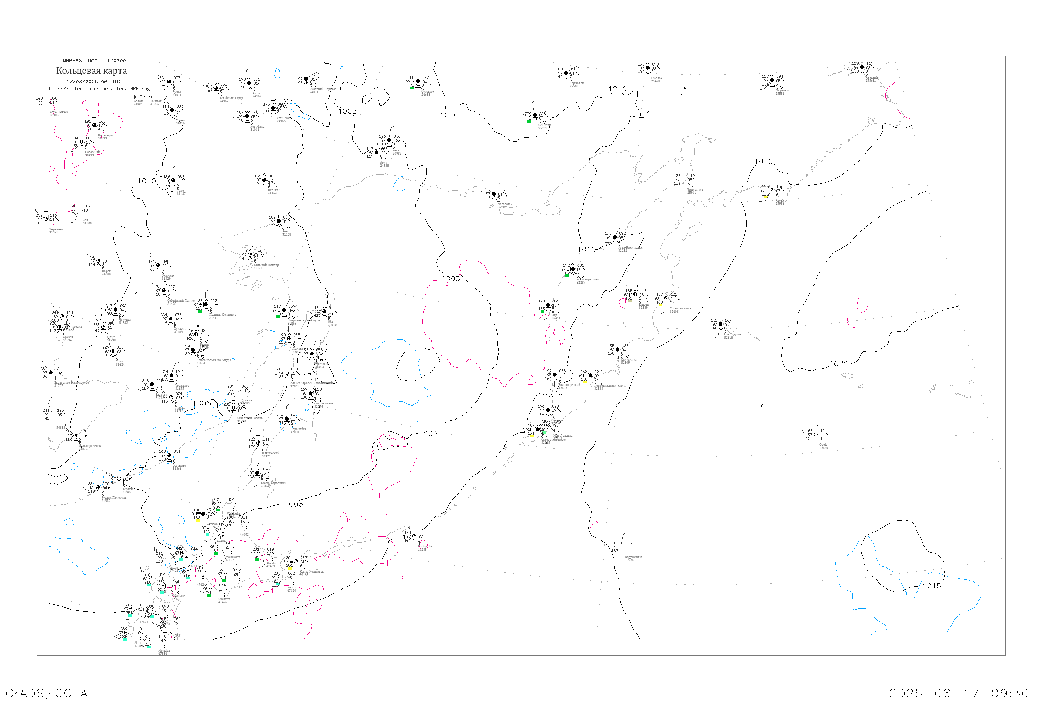Click the Марково station circle symbol

[x=772, y=81]
